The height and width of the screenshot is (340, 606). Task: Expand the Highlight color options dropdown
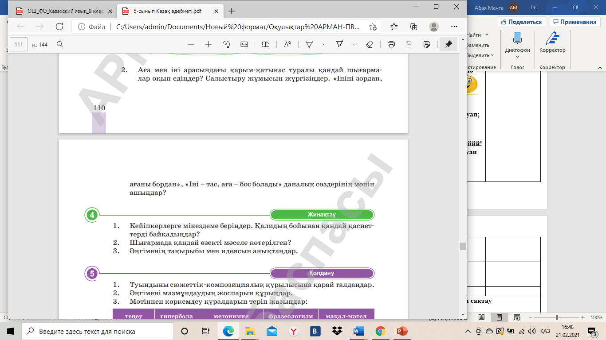tap(354, 44)
